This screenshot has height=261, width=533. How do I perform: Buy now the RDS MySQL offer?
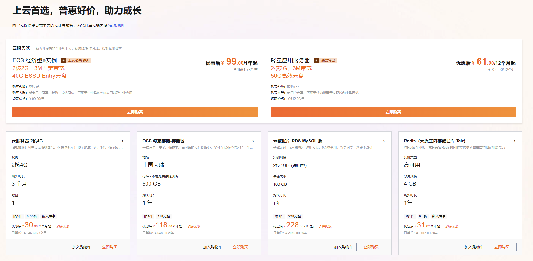(371, 247)
